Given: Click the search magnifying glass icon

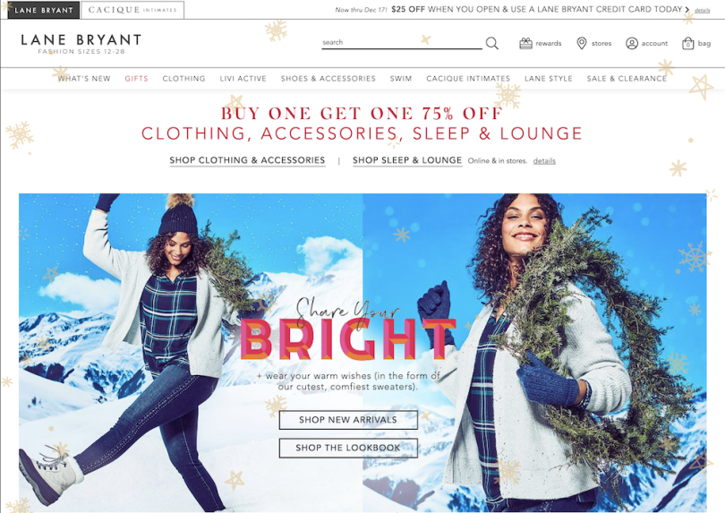Looking at the screenshot, I should pyautogui.click(x=492, y=44).
